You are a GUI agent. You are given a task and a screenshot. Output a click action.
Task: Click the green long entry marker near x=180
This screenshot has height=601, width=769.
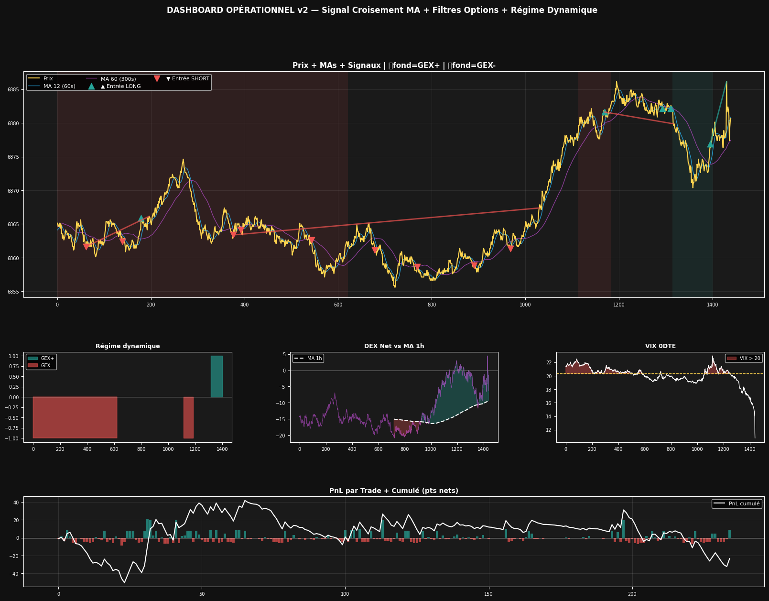tap(141, 219)
